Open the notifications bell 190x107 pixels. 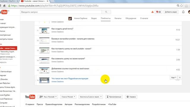(x=183, y=12)
